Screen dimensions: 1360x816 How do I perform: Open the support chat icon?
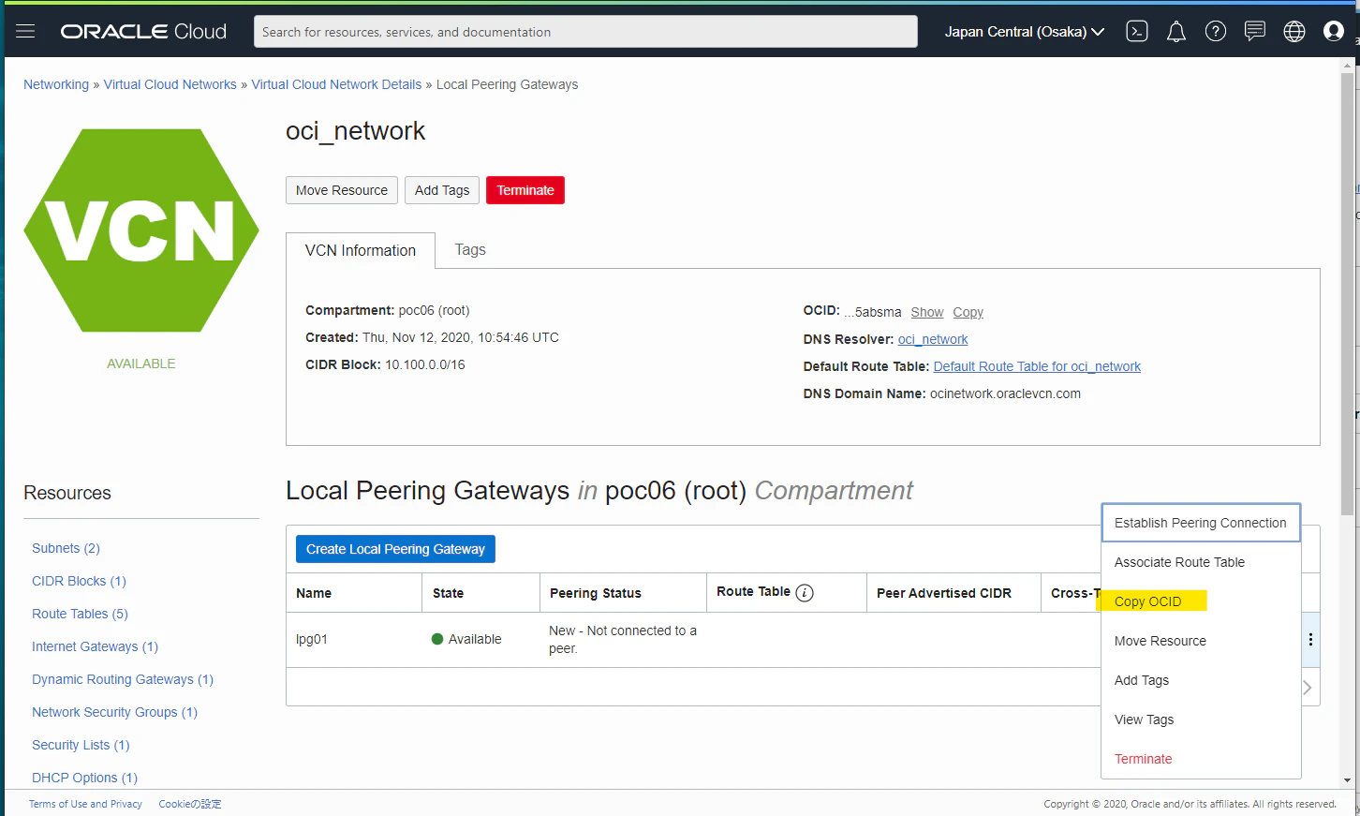tap(1255, 32)
